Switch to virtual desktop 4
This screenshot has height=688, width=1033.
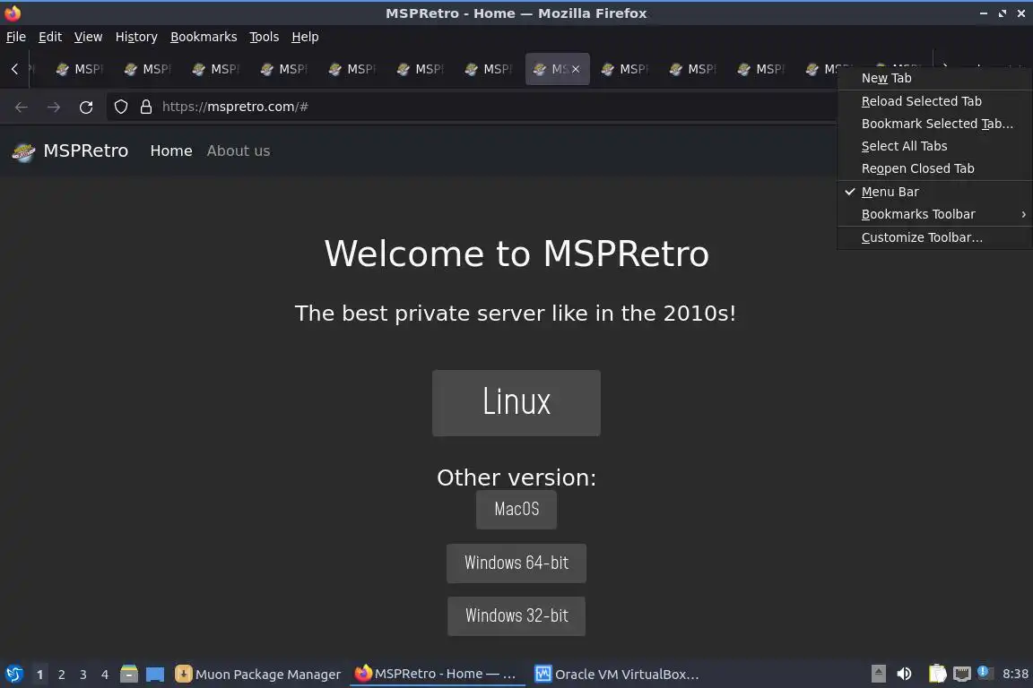pyautogui.click(x=105, y=675)
